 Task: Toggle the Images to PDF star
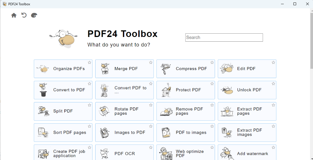coord(151,126)
